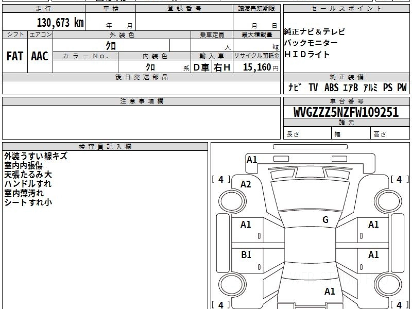Click the 内装色 header
412x309 pixels.
(154, 56)
